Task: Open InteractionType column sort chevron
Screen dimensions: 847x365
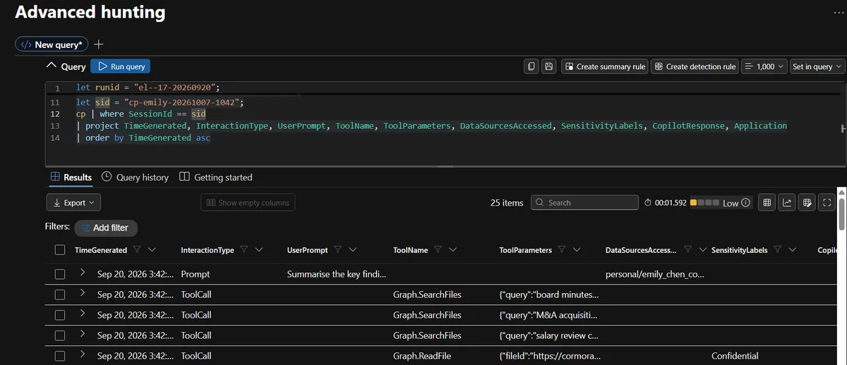Action: point(259,249)
